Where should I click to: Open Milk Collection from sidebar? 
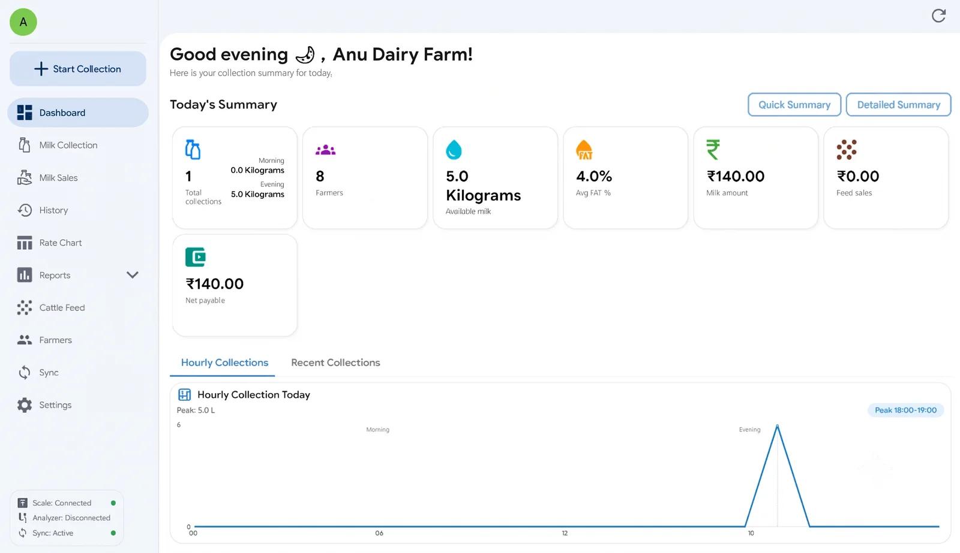tap(78, 145)
